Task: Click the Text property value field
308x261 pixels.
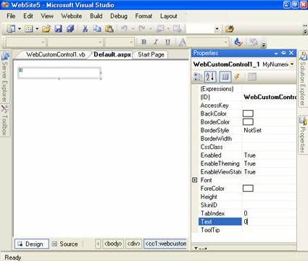Action: click(269, 221)
